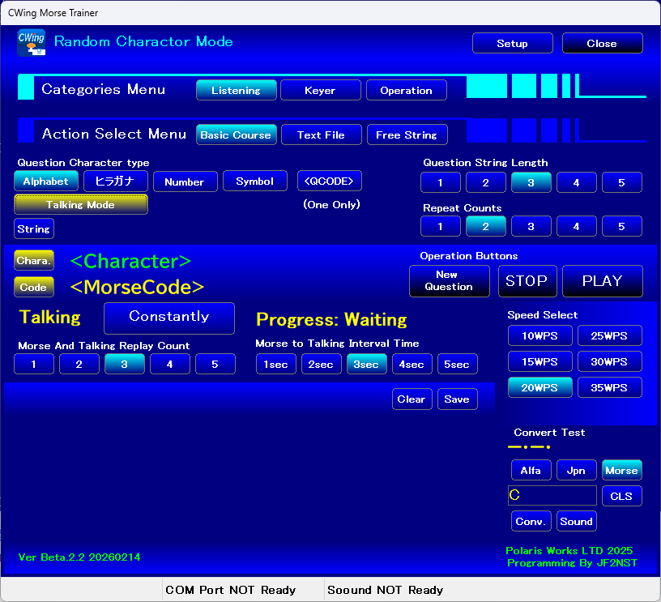This screenshot has height=602, width=661.
Task: Click the Convert Test input field
Action: (x=552, y=496)
